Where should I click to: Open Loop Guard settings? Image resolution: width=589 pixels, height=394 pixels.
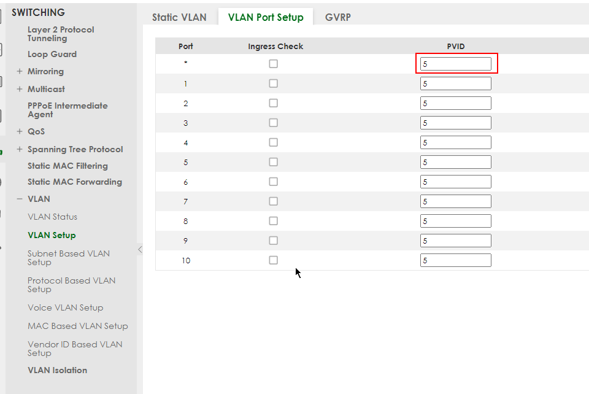pos(52,54)
